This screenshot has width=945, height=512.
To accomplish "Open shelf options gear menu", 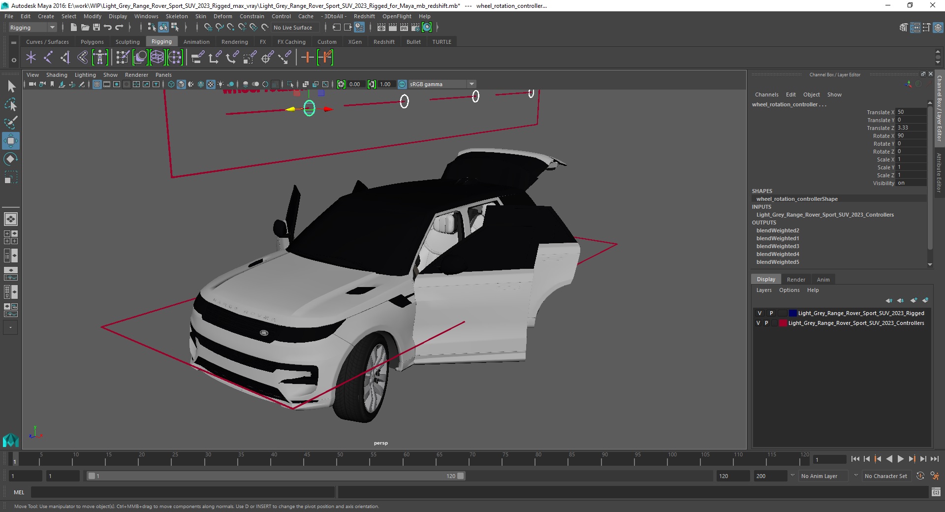I will pyautogui.click(x=14, y=60).
